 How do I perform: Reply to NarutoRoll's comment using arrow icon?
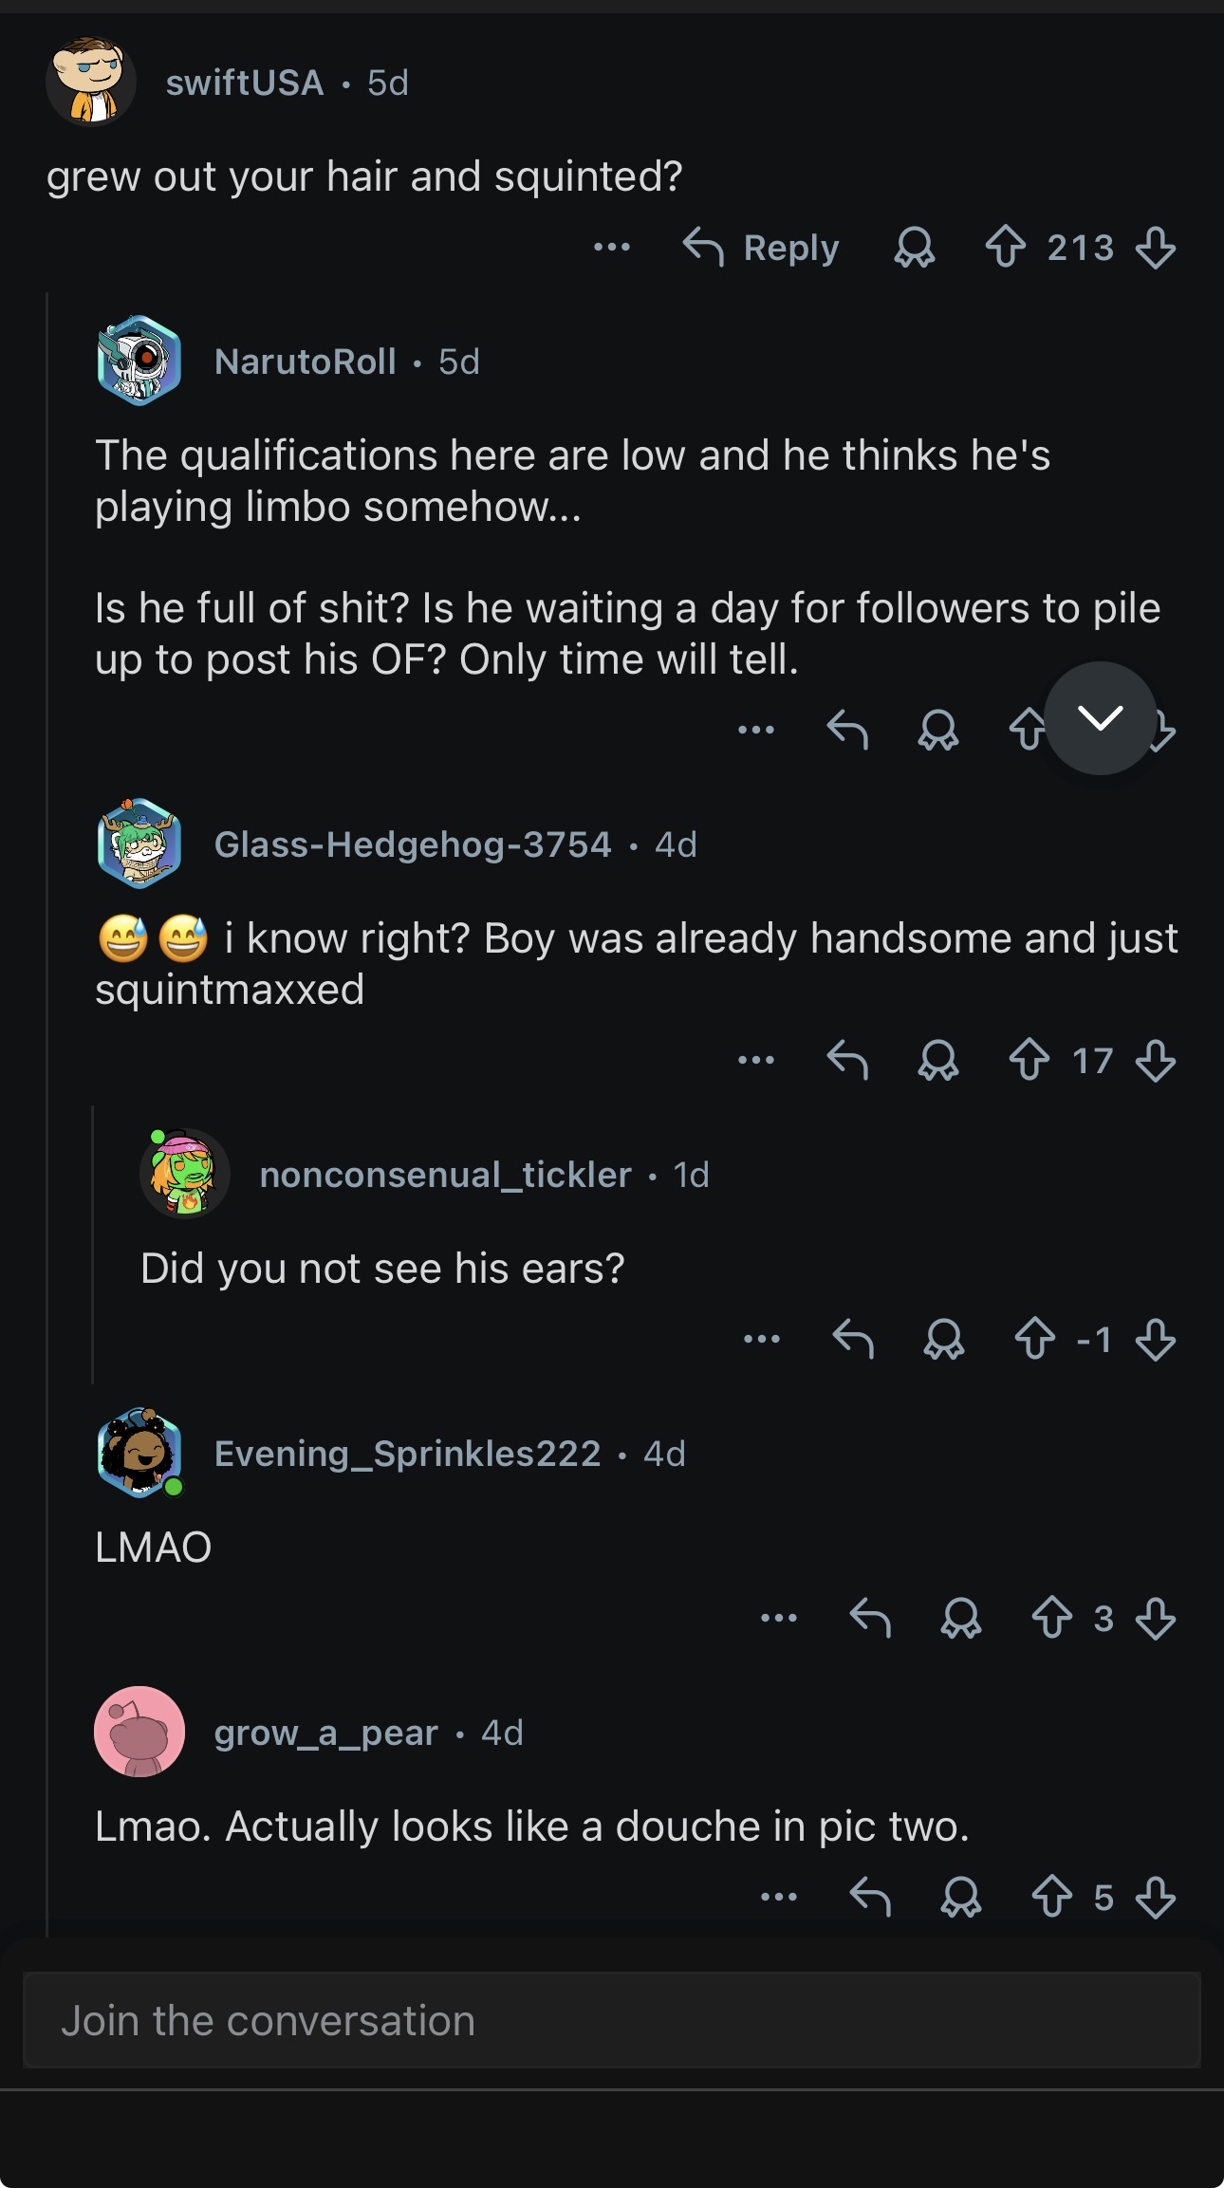[847, 730]
